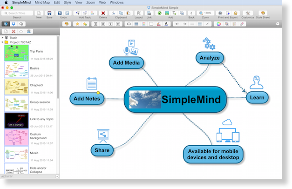Screen dimensions: 292x189
Task: Select left arrow relation style
Action: coord(177,24)
